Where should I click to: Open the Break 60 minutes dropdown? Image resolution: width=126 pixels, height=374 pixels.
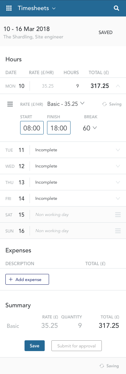point(90,128)
